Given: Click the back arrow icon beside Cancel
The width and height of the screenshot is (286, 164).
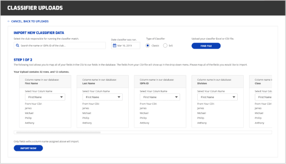Looking at the screenshot, I should click(x=9, y=21).
